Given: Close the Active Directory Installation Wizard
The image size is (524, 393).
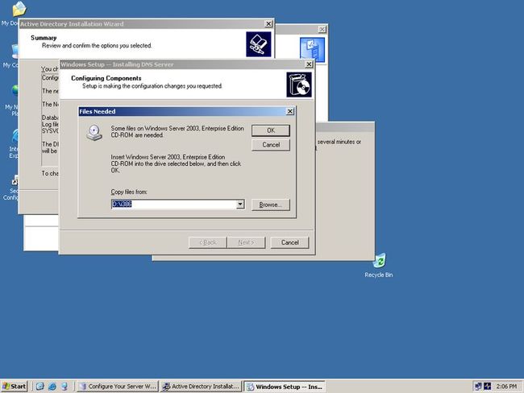Looking at the screenshot, I should pos(268,23).
